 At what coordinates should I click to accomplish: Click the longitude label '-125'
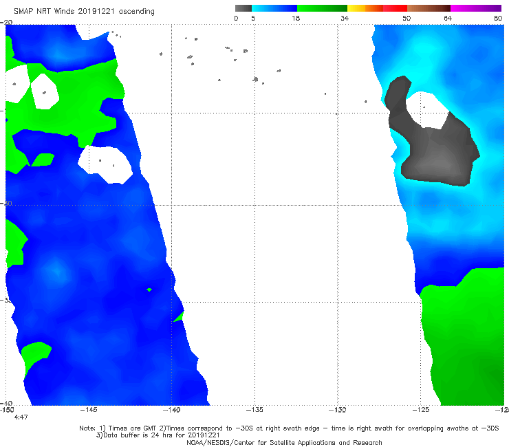(x=421, y=410)
